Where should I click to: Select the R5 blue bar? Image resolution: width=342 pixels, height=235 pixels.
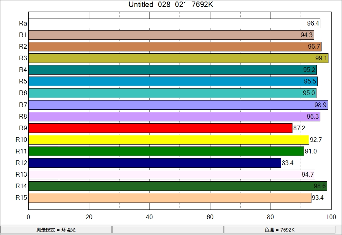173,82
